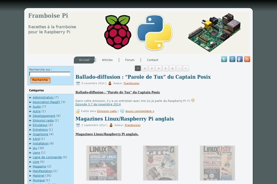Open the Emulateur category
Viewport: 277px width, 184px height.
coord(40,125)
